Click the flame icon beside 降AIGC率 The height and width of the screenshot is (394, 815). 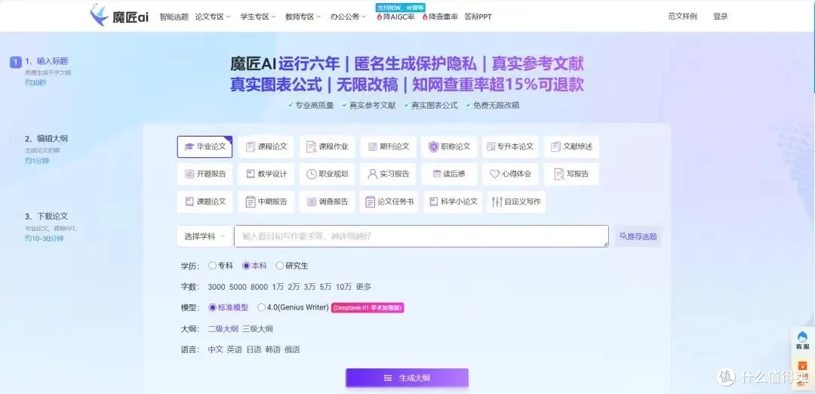click(380, 17)
